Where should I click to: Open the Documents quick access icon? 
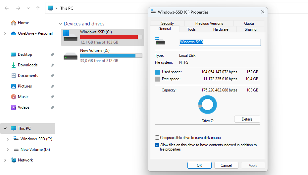click(x=14, y=76)
